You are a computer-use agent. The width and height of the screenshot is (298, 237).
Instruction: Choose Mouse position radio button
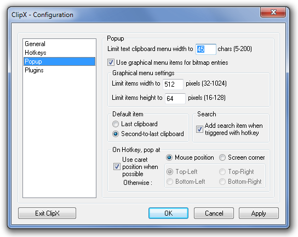coord(169,157)
